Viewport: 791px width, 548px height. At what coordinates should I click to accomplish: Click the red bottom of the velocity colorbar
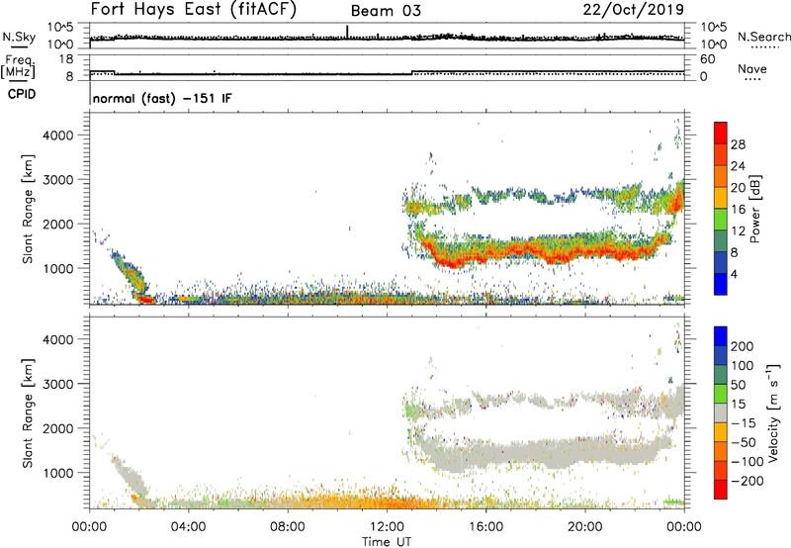click(x=721, y=490)
